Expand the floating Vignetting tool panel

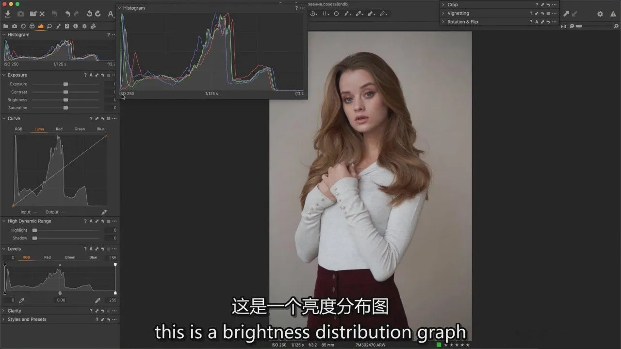(x=443, y=14)
